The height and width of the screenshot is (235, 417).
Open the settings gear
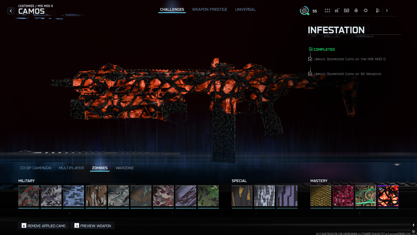[366, 11]
